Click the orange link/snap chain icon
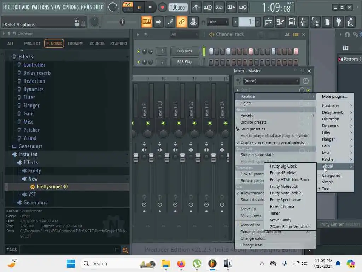Image resolution: width=362 pixels, height=272 pixels. 181,22
